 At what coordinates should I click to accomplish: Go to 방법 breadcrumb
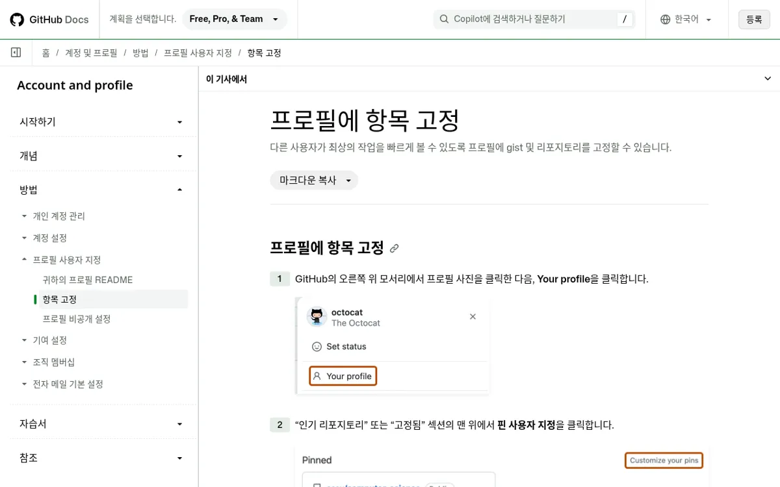(140, 53)
